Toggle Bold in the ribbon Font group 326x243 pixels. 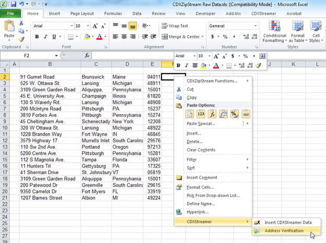(37, 37)
